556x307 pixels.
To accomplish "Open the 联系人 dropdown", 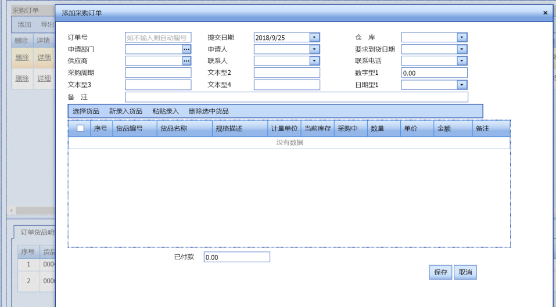I will coord(315,61).
